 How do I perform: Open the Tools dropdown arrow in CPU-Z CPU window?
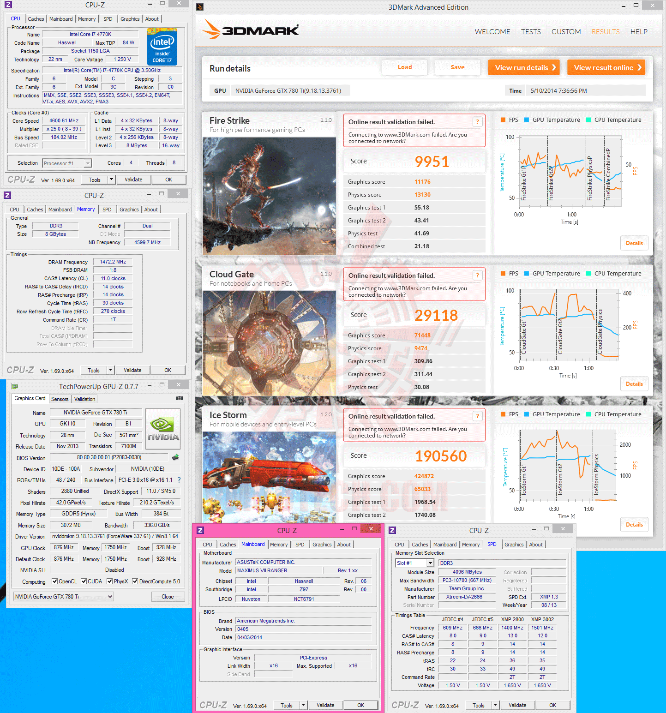(x=111, y=180)
